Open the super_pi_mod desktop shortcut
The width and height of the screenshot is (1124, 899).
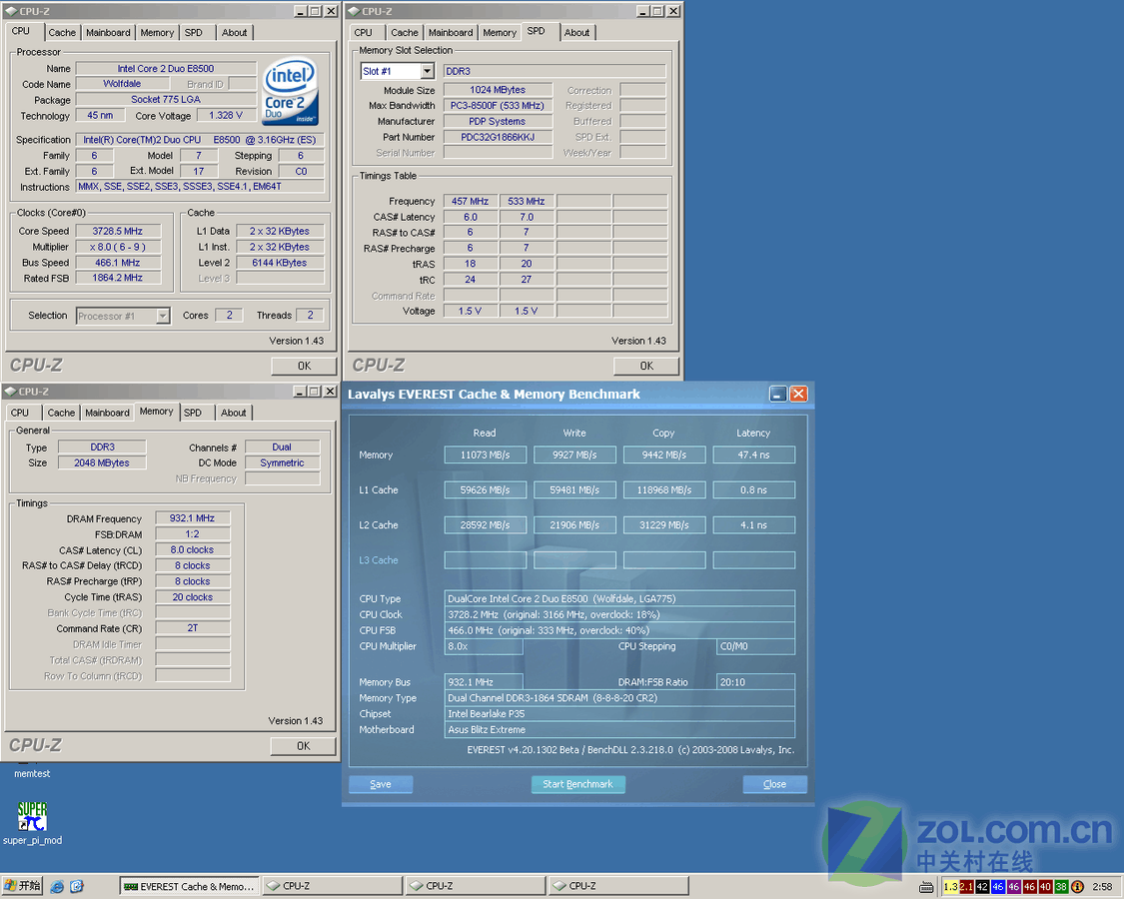pos(32,822)
